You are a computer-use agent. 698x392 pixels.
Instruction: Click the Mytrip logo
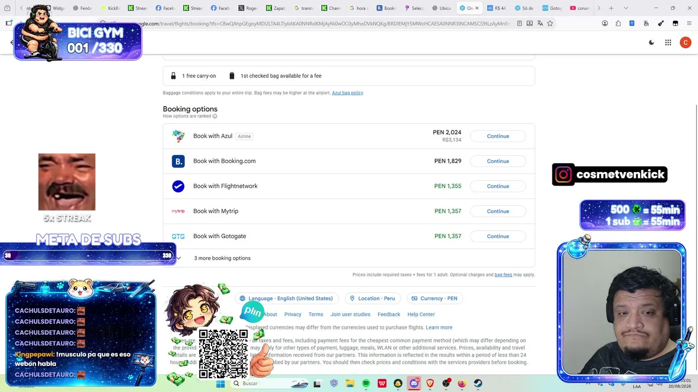coord(178,211)
